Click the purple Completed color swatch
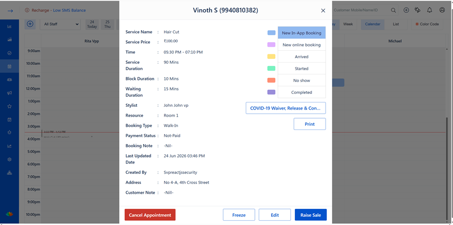 pyautogui.click(x=271, y=92)
